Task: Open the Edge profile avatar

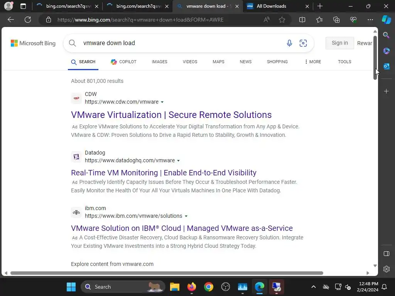Action: pyautogui.click(x=8, y=6)
